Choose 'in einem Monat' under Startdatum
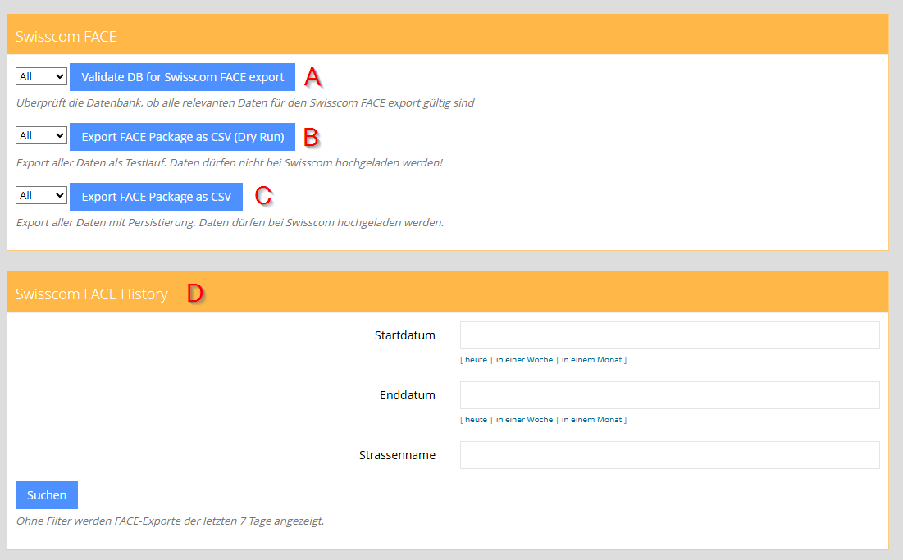The width and height of the screenshot is (903, 560). coord(592,360)
